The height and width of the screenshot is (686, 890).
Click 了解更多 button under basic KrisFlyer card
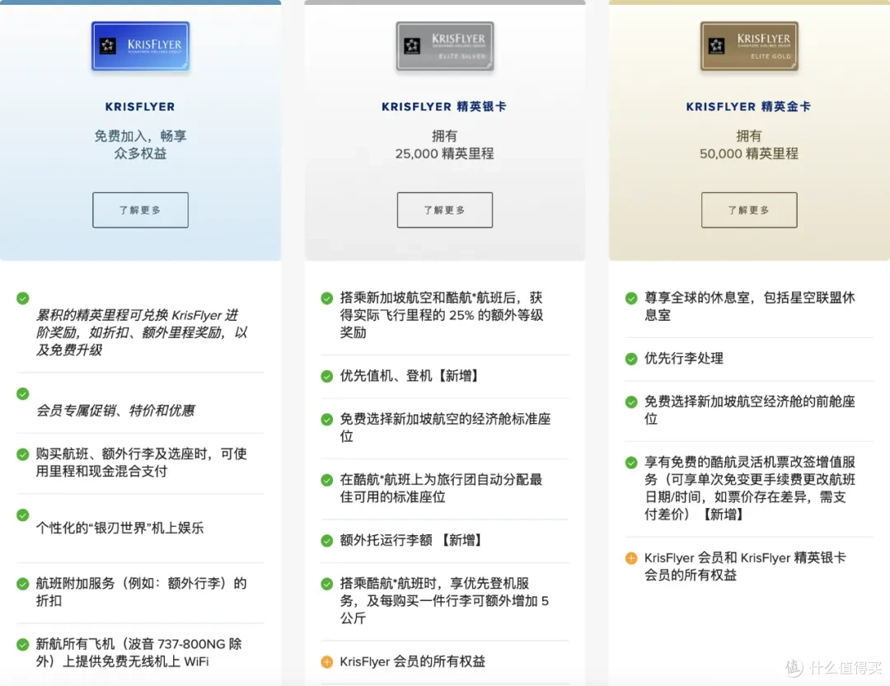[140, 210]
